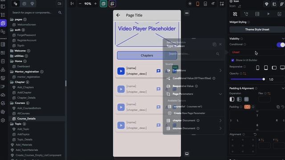This screenshot has height=160, width=285.
Task: Open the actions flow tab icon
Action: tap(246, 14)
